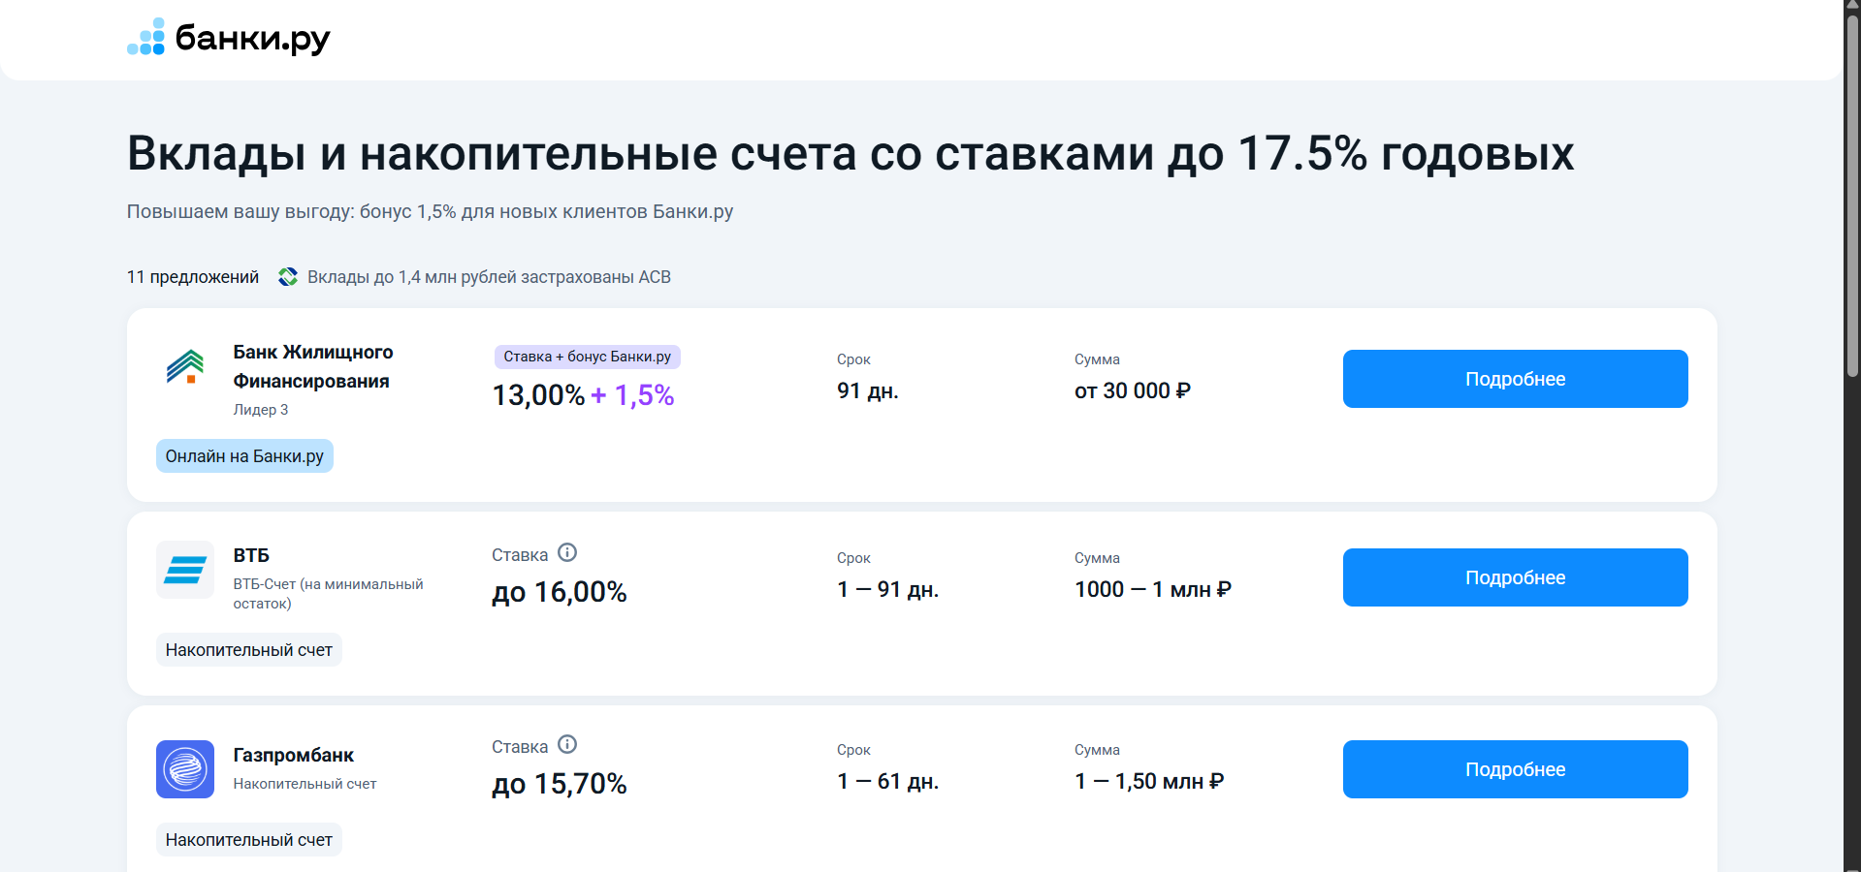Click the Банки.ру logo
Image resolution: width=1861 pixels, height=872 pixels.
229,38
